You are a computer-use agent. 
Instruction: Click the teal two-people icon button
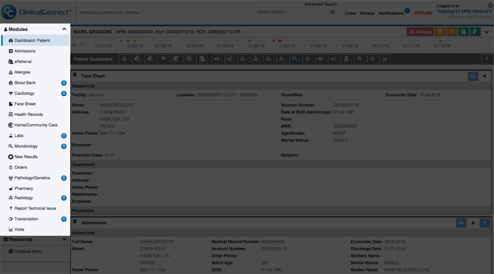(463, 32)
